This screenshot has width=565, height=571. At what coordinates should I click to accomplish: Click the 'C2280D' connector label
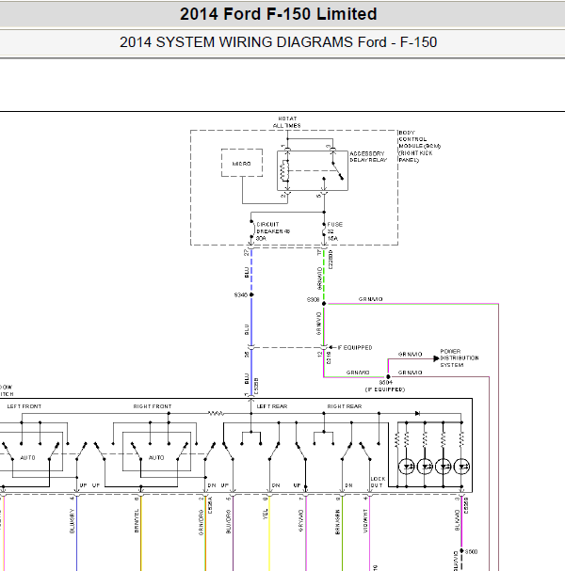331,260
